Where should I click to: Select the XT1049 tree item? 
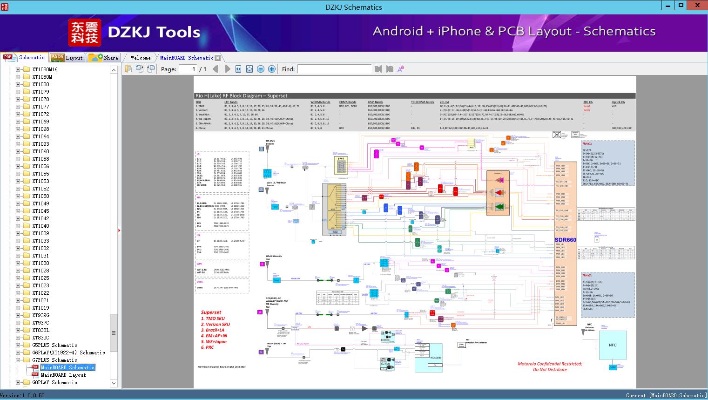point(40,203)
